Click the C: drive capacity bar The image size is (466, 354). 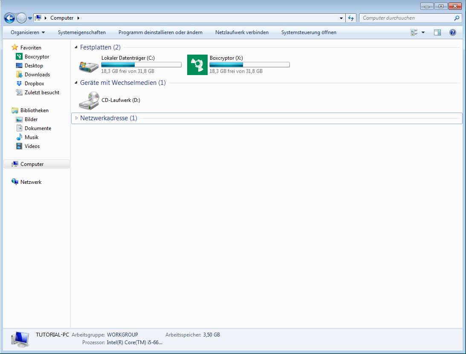[x=141, y=64]
